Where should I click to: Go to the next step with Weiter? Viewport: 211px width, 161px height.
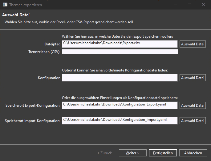(132, 153)
